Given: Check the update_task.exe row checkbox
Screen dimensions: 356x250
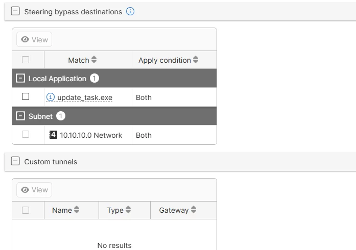Looking at the screenshot, I should pos(26,96).
